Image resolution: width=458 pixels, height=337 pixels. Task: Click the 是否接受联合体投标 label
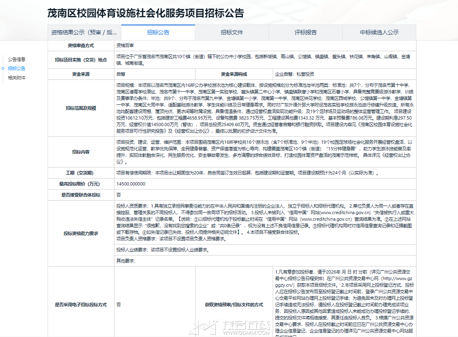(81, 195)
